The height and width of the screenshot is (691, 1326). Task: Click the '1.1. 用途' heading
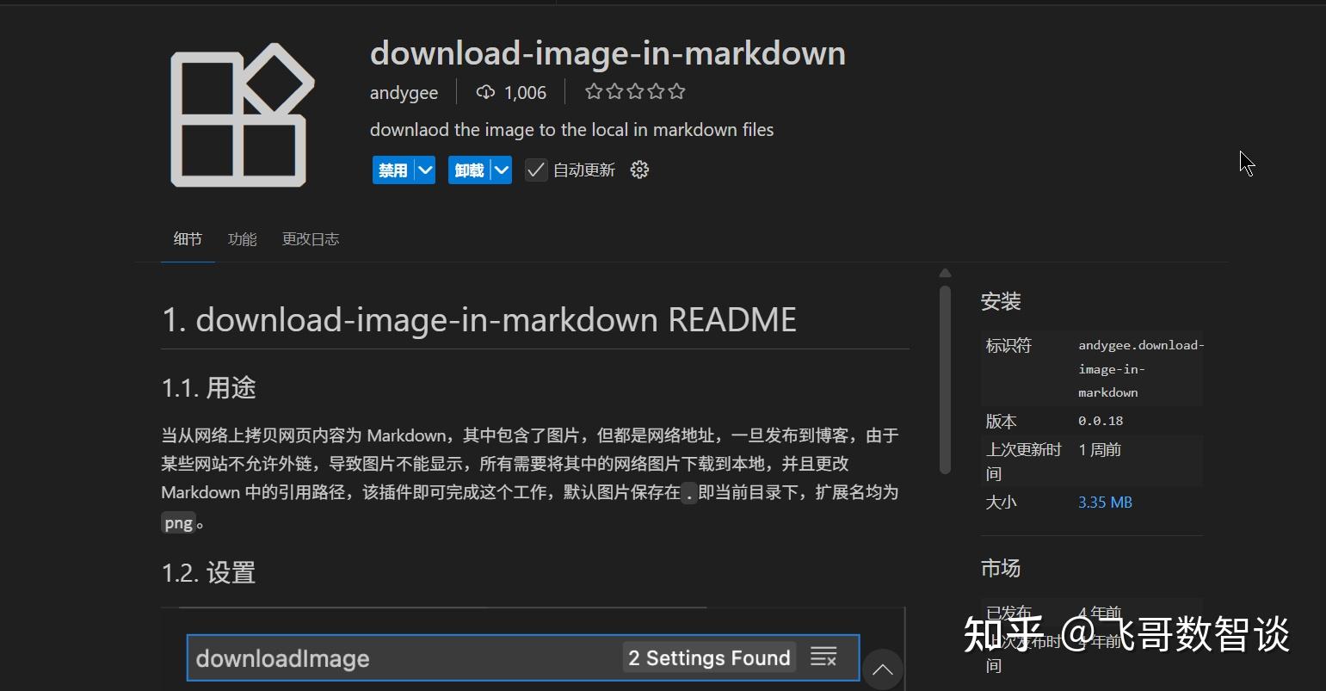click(x=209, y=387)
